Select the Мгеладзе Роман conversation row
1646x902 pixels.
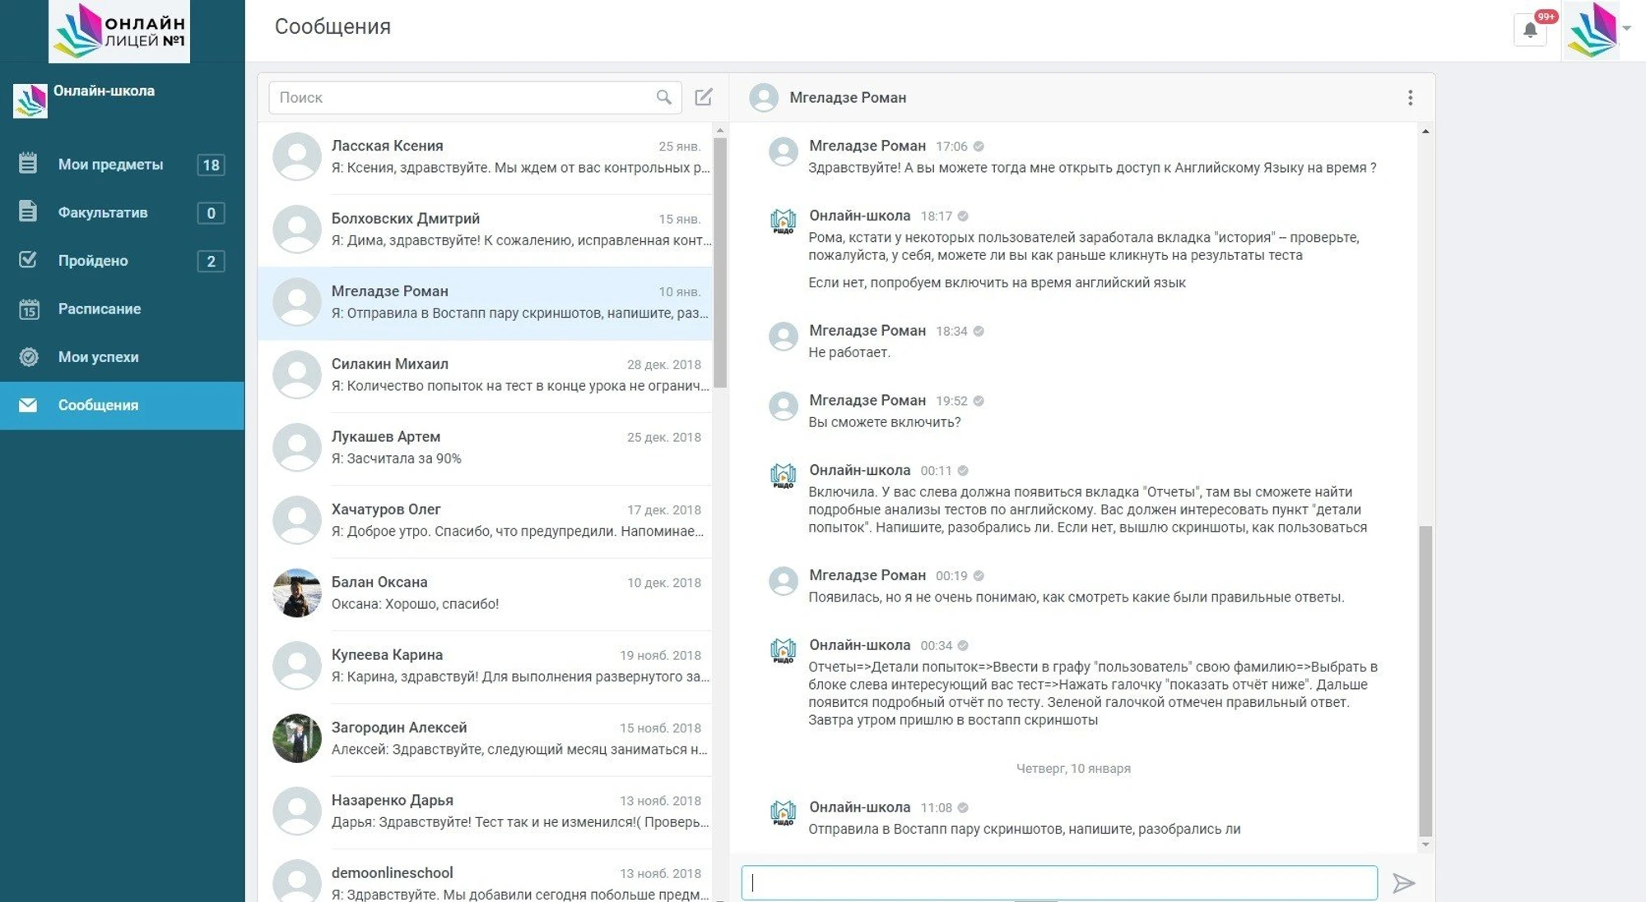tap(486, 303)
